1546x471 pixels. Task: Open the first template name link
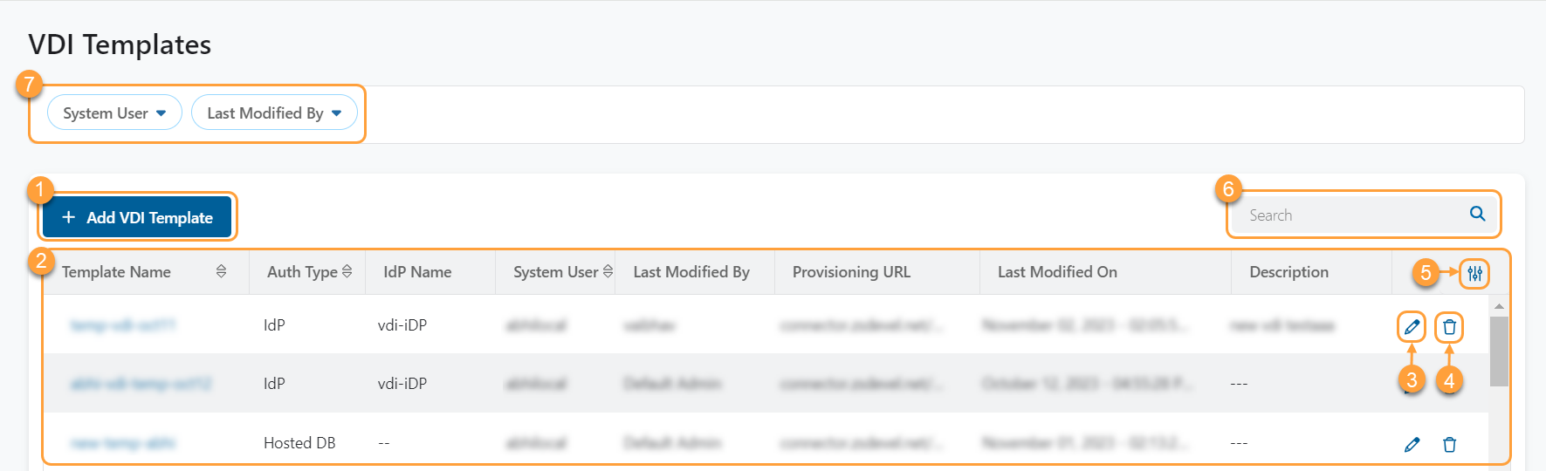[x=123, y=325]
